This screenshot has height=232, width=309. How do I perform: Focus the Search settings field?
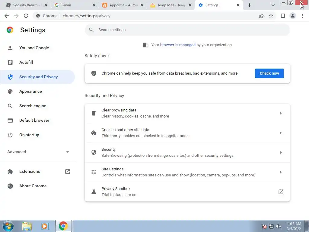(187, 30)
